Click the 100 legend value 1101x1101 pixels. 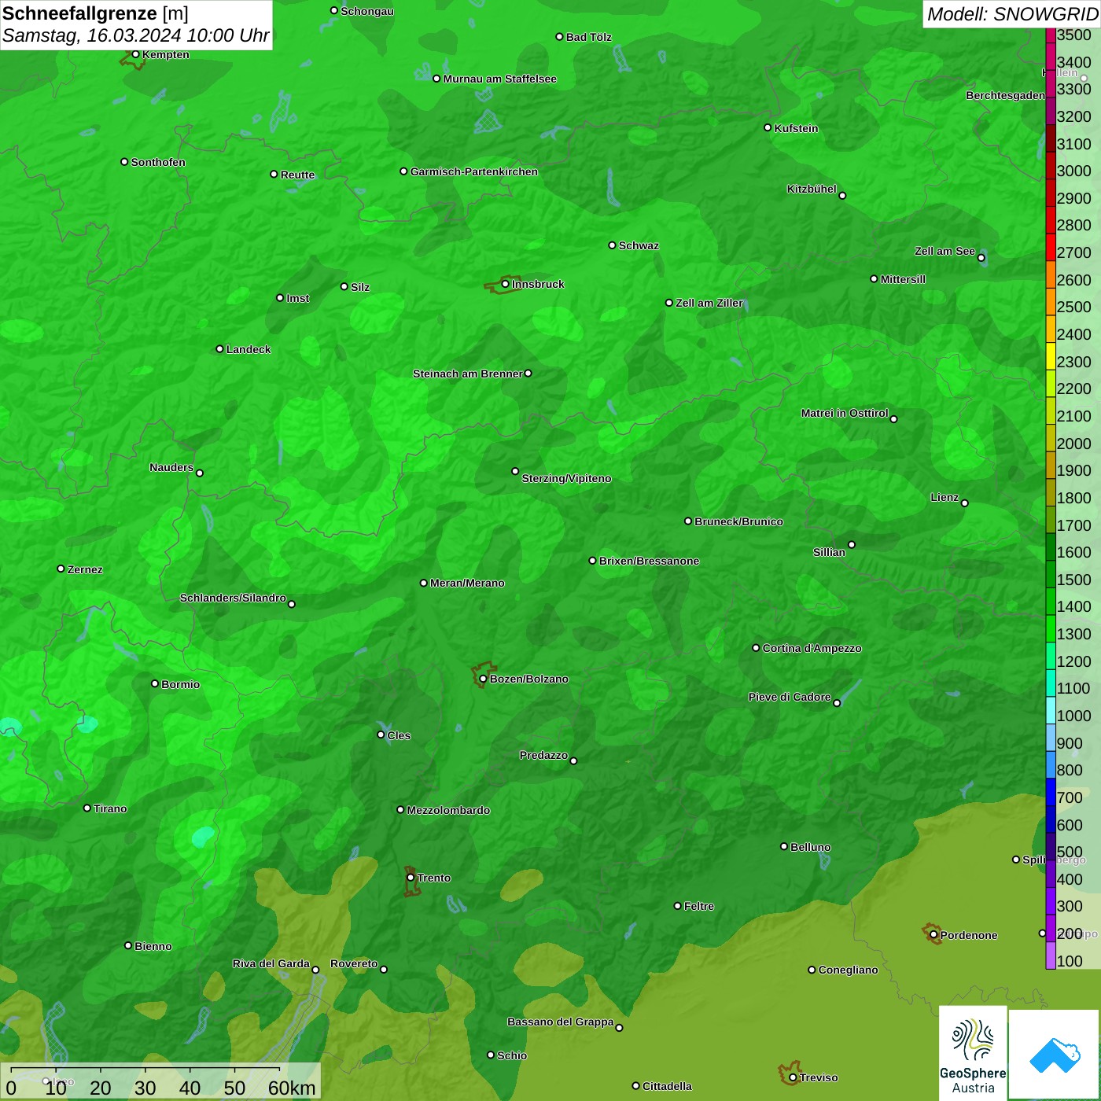click(x=1070, y=961)
